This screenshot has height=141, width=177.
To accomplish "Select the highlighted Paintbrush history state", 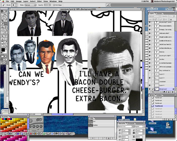I will point(163,106).
